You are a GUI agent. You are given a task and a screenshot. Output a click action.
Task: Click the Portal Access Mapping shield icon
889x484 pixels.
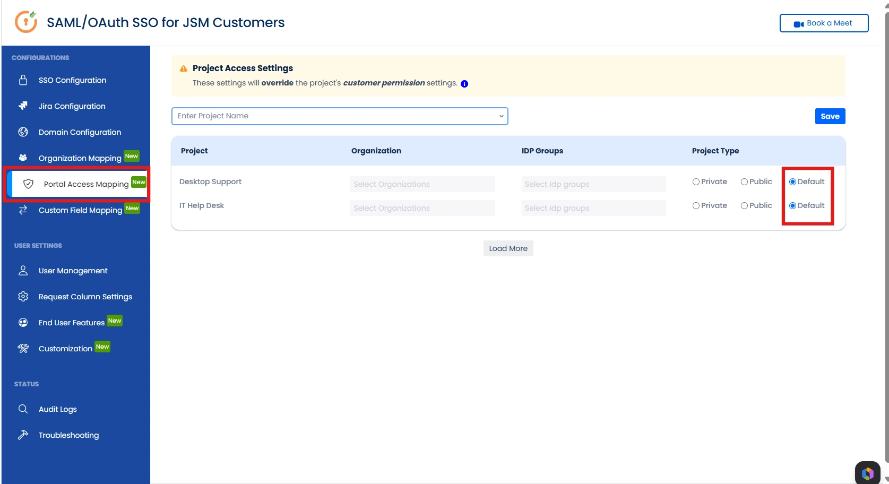28,184
